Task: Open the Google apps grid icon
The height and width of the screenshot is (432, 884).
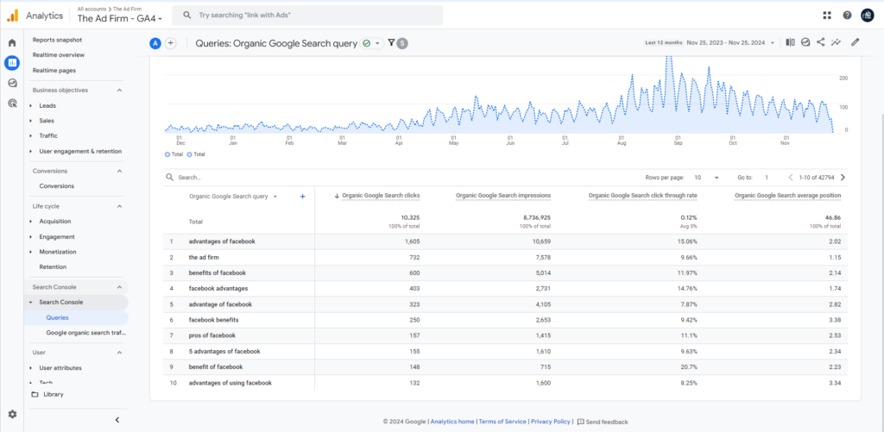Action: pos(827,15)
